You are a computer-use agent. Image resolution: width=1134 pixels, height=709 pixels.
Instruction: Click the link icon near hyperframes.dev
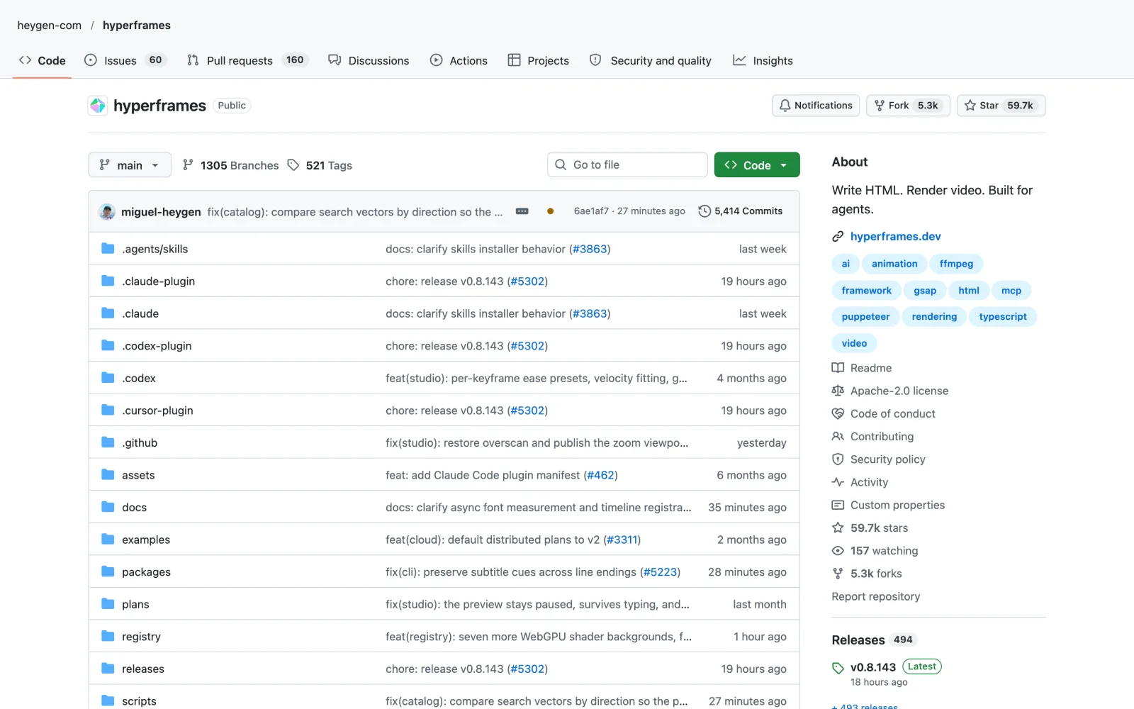point(838,237)
